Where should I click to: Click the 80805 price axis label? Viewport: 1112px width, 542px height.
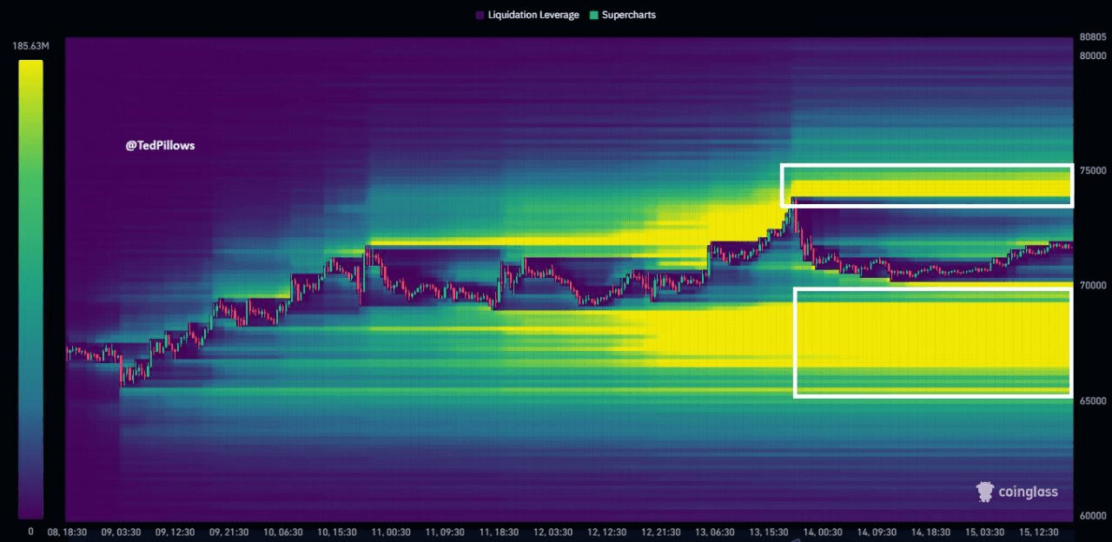click(1092, 37)
